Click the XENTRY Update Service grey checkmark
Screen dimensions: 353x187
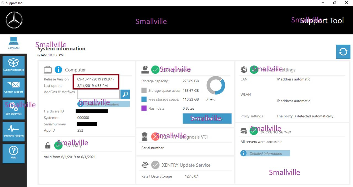tap(155, 165)
